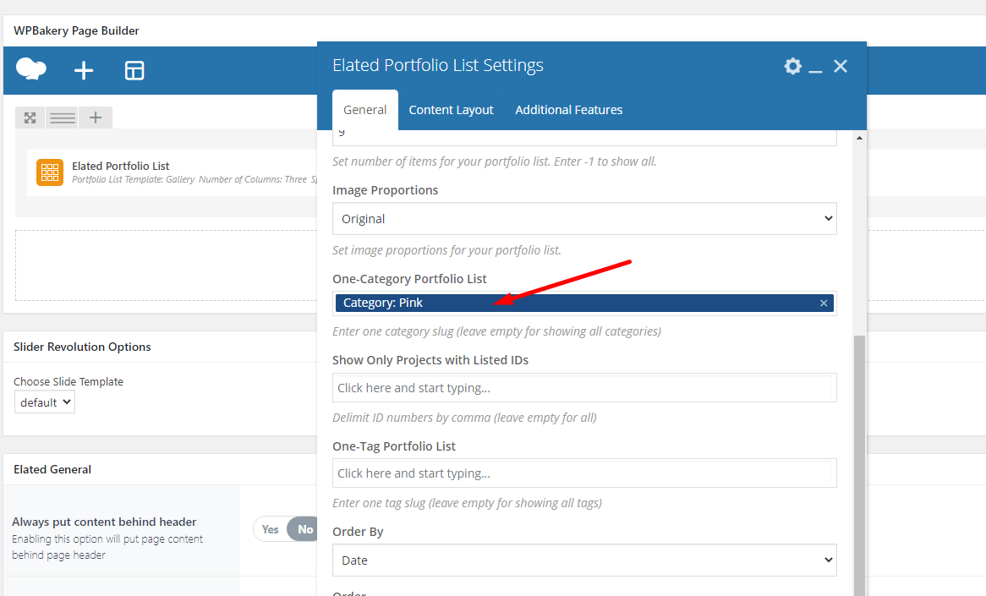Click the WPBakery Page Builder heading
Image resolution: width=986 pixels, height=596 pixels.
click(76, 30)
